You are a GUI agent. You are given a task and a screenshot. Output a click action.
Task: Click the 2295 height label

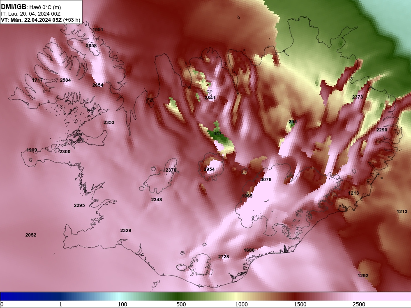tap(79, 206)
